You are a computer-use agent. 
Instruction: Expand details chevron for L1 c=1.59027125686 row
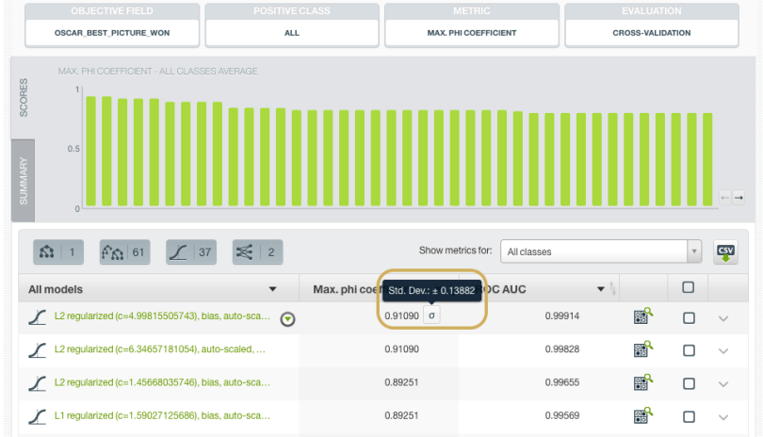point(723,417)
